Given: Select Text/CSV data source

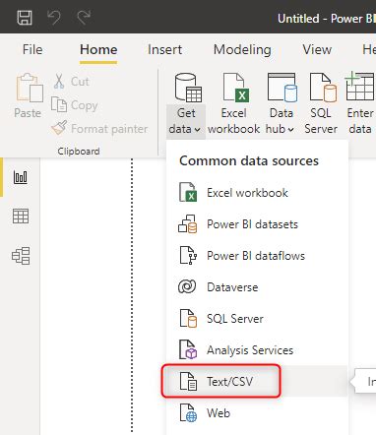Looking at the screenshot, I should click(257, 382).
